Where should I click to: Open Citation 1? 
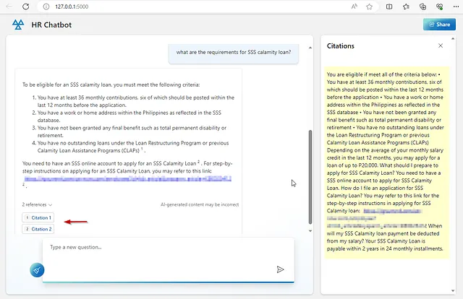[38, 217]
